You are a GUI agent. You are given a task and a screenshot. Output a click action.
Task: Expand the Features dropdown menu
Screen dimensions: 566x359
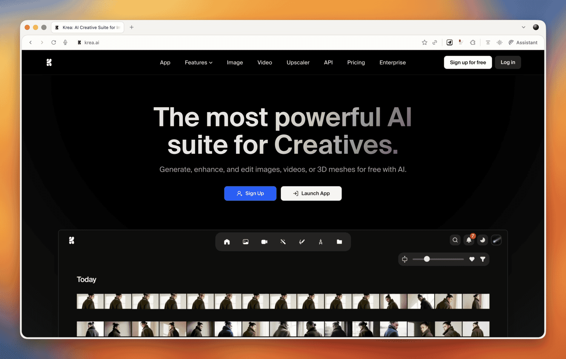(x=198, y=62)
